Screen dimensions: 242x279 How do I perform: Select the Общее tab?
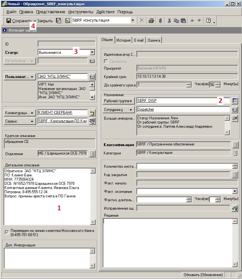pos(107,39)
